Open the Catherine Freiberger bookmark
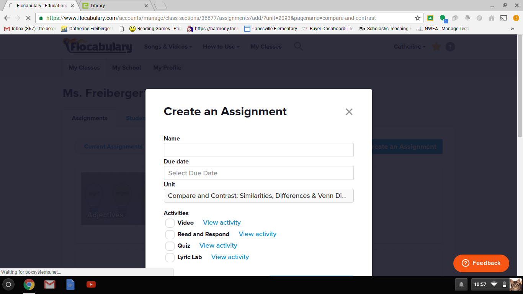Screen dimensions: 523x294 [x=88, y=29]
